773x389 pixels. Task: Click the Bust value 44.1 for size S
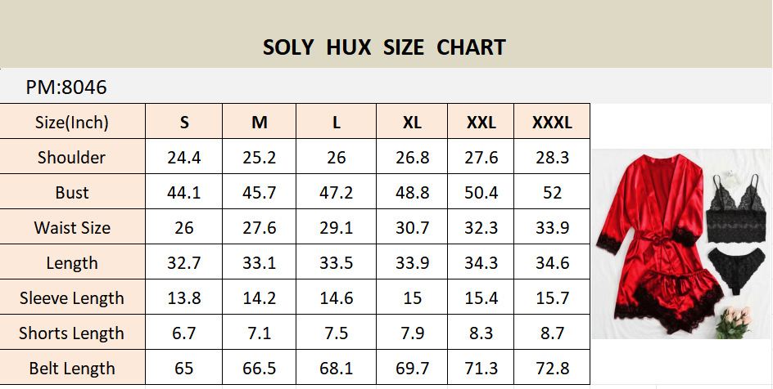(x=184, y=193)
